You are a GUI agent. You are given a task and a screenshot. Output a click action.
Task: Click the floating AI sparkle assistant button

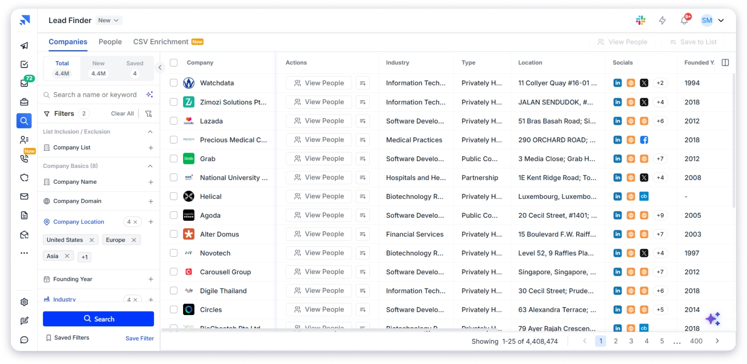[x=713, y=319]
